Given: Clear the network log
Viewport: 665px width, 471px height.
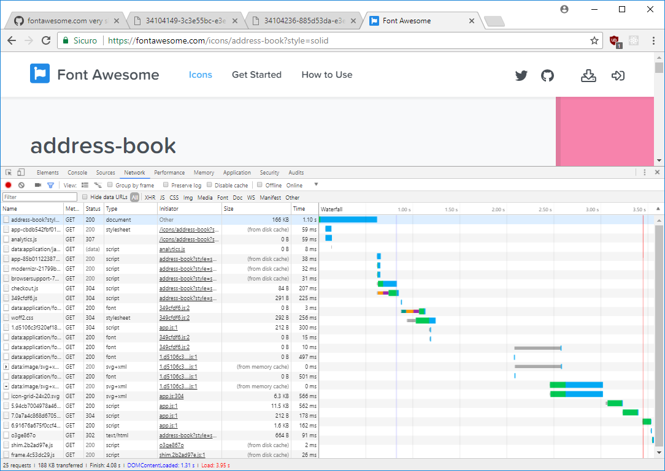Looking at the screenshot, I should click(21, 185).
